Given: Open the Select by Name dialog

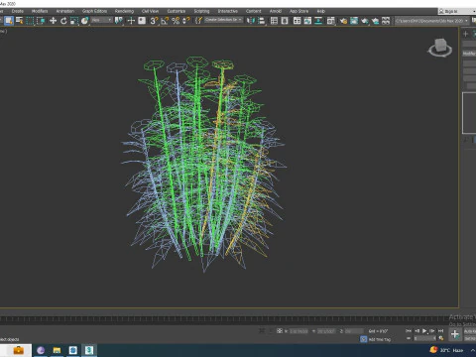Looking at the screenshot, I should [20, 21].
